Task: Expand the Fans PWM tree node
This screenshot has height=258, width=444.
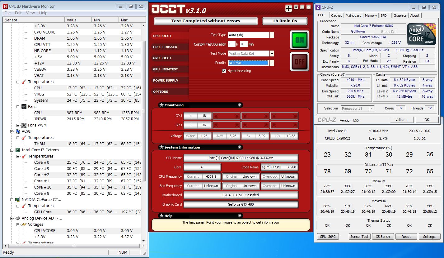Action: click(x=18, y=125)
